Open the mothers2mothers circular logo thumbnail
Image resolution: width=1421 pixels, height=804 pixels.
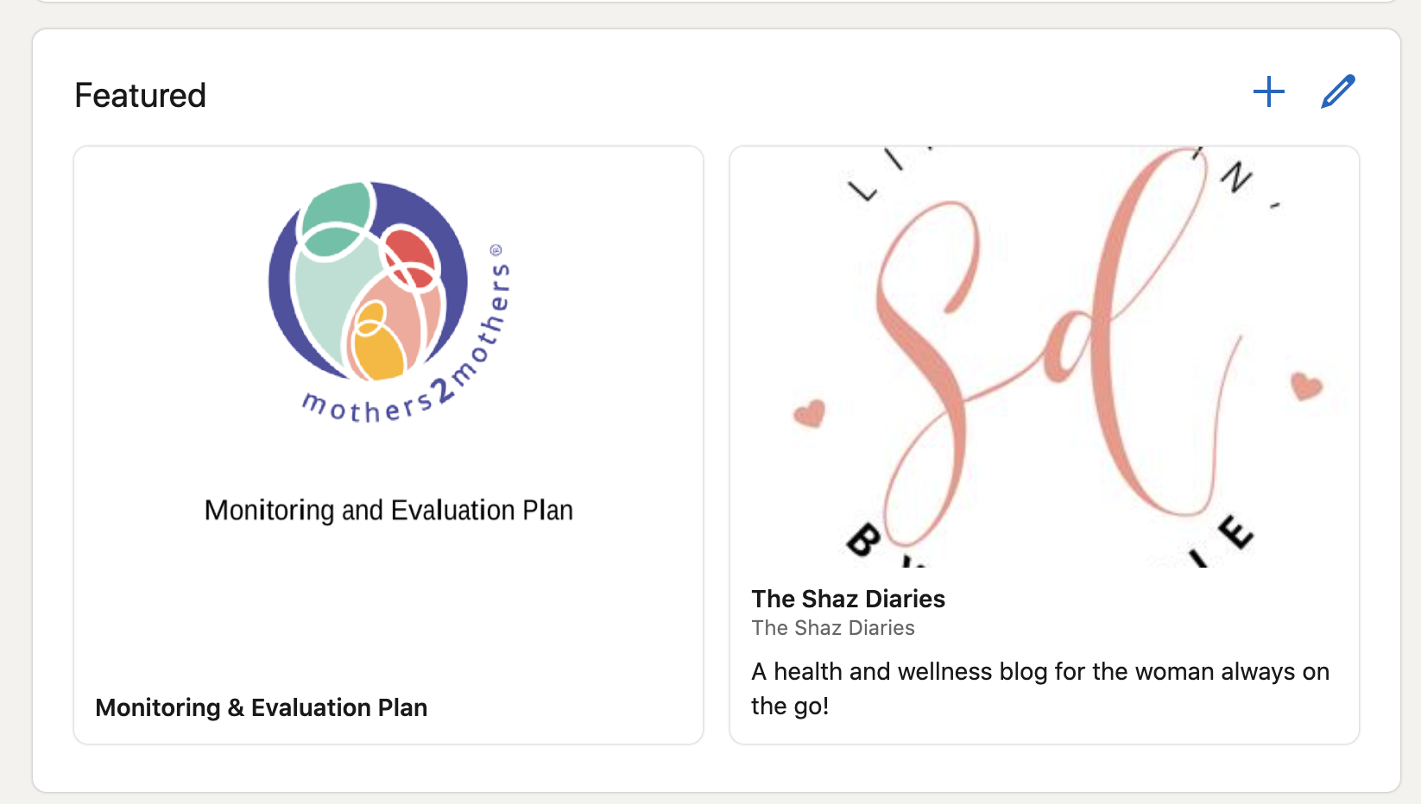tap(389, 302)
